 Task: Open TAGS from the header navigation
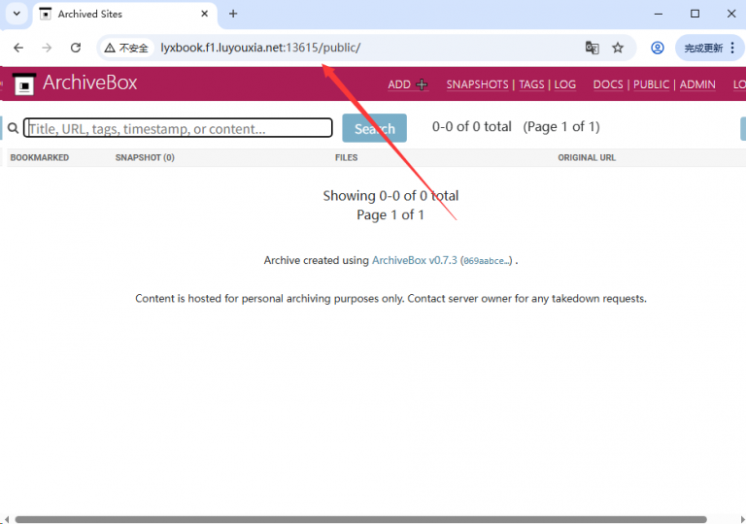tap(531, 84)
